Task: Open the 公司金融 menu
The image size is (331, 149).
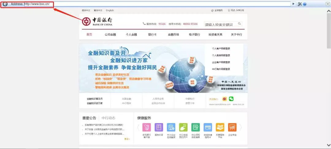Action: (x=110, y=35)
